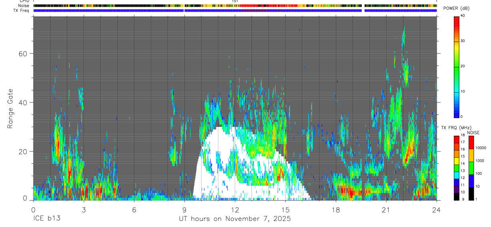Image resolution: width=491 pixels, height=227 pixels.
Task: Select the 'NOISE' legend title
Action: [x=473, y=133]
